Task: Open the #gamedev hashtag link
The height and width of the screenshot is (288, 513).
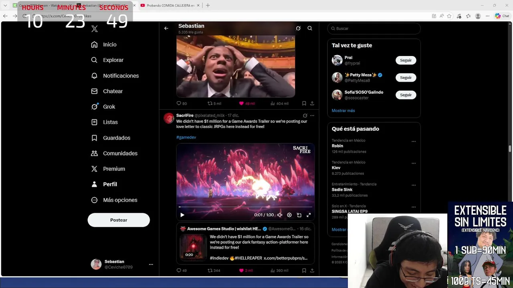Action: (x=186, y=137)
